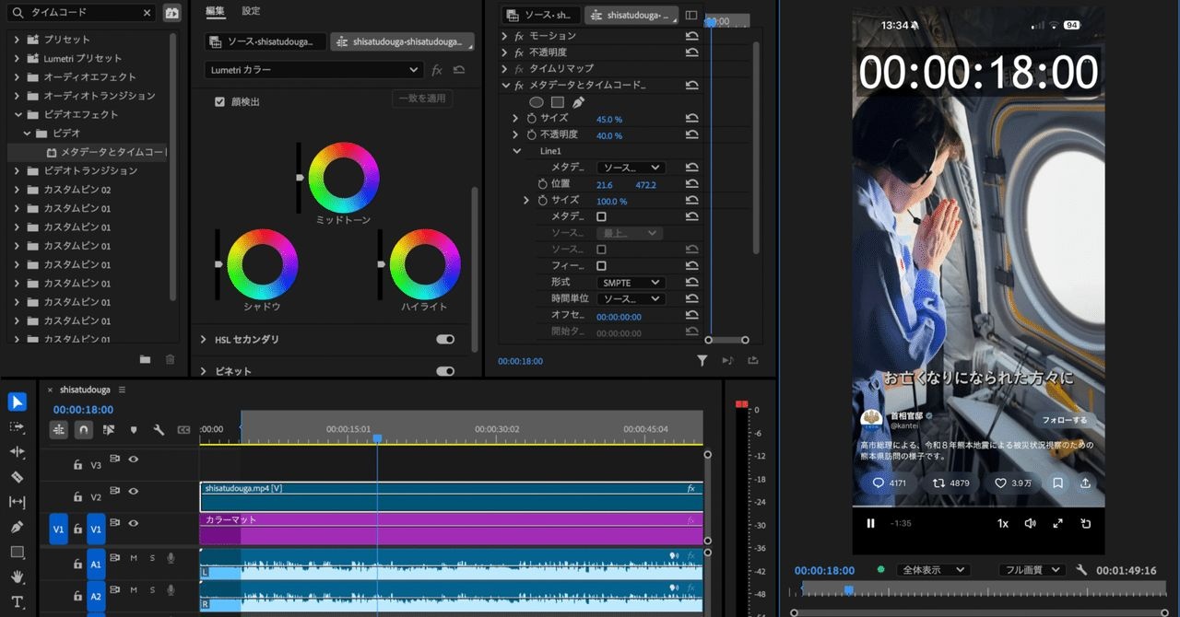Select カラーマット clip on V1

pos(451,529)
